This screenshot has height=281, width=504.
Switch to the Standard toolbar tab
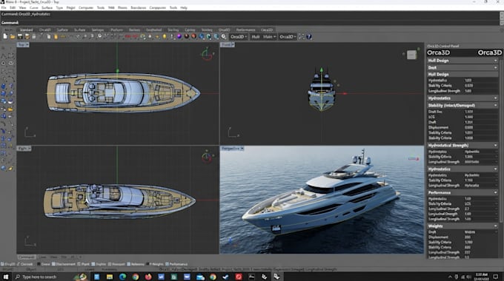click(26, 30)
